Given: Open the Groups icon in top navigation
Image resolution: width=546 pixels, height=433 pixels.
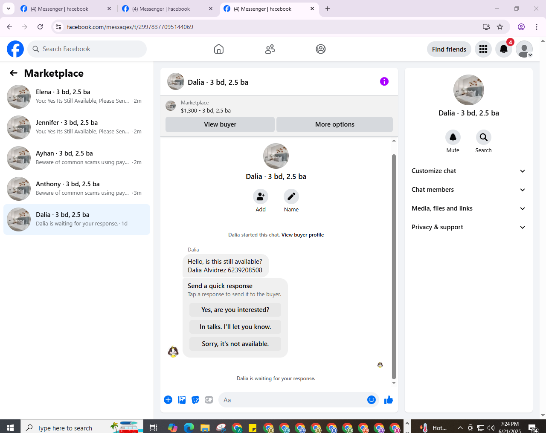Looking at the screenshot, I should [321, 49].
